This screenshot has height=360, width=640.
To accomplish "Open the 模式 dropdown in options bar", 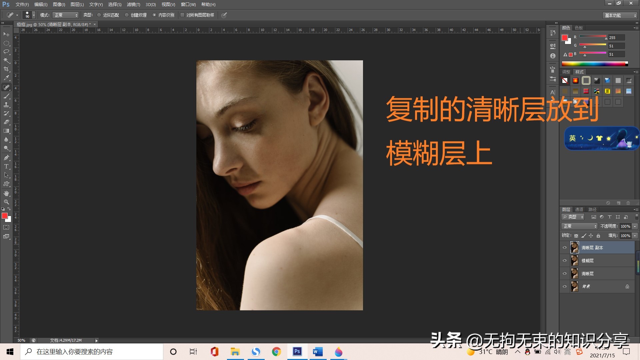I will [x=65, y=15].
